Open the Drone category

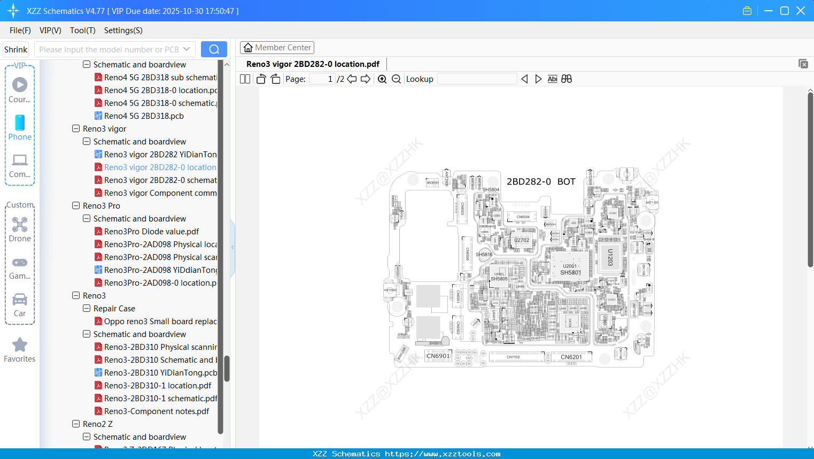(20, 230)
